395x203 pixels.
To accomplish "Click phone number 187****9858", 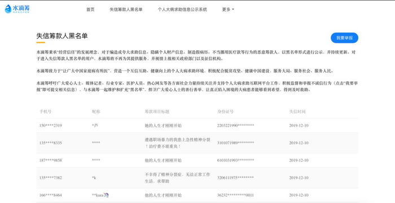I will 51,160.
